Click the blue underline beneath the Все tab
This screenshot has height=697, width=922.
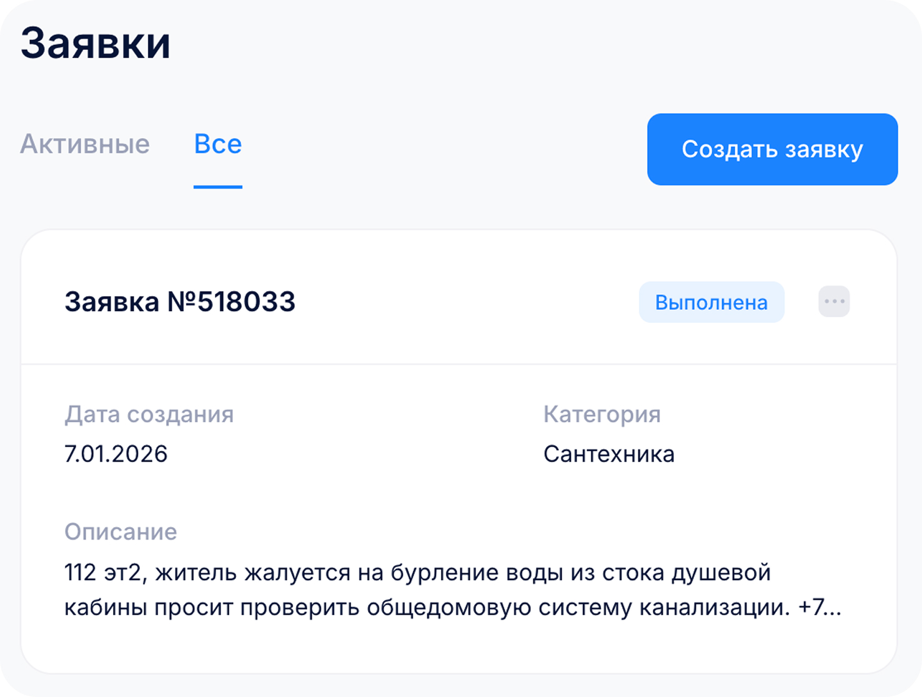tap(218, 186)
